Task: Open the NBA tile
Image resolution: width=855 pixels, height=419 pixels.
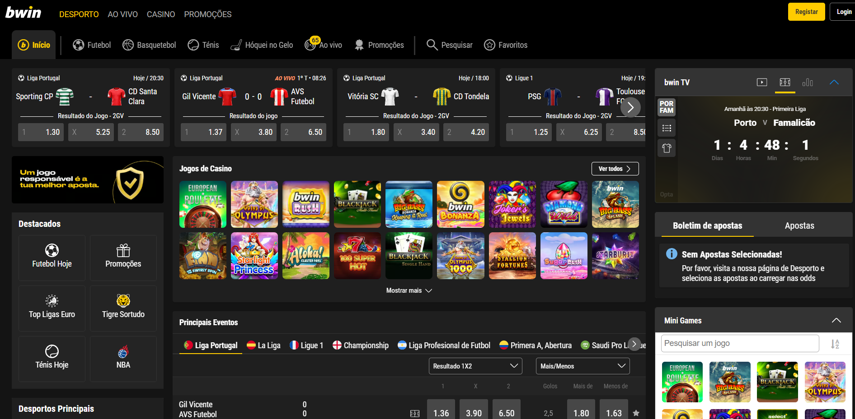Action: [x=123, y=359]
